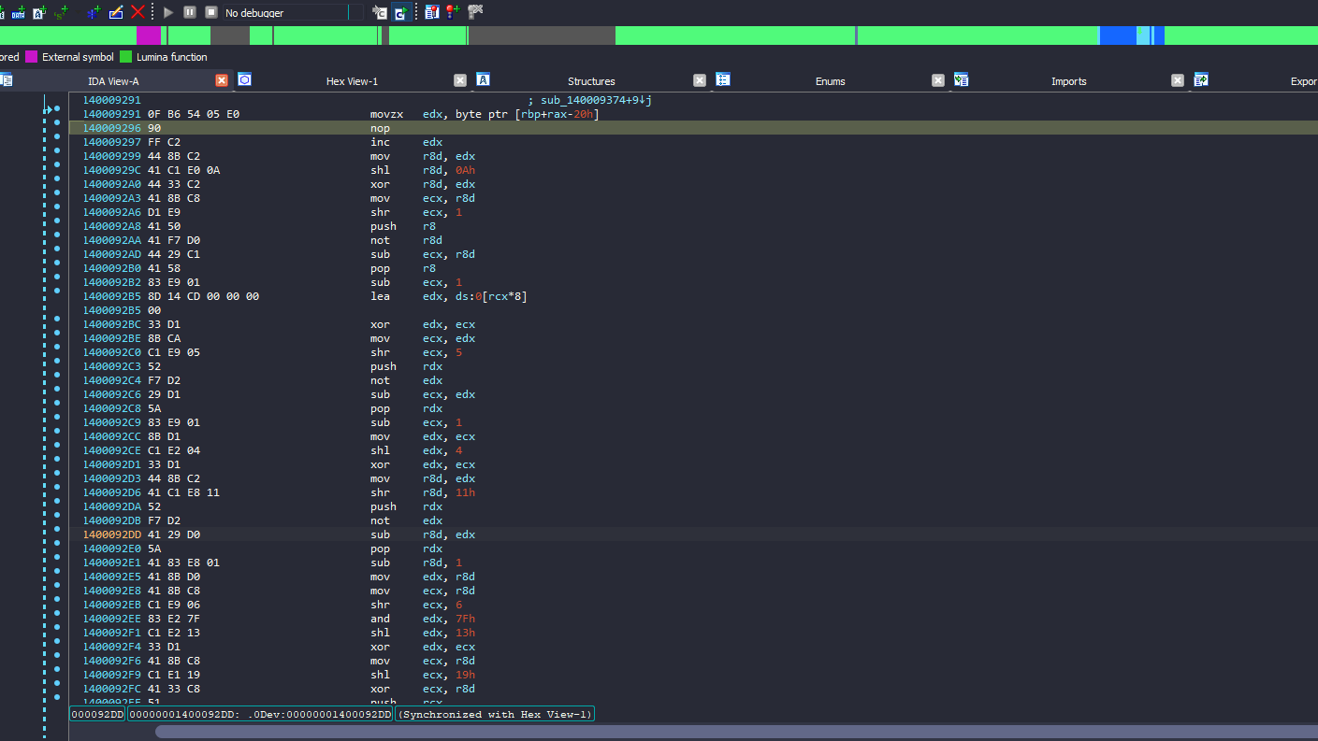Screen dimensions: 1318x741
Task: Select the nop instruction at 140009296
Action: (x=379, y=128)
